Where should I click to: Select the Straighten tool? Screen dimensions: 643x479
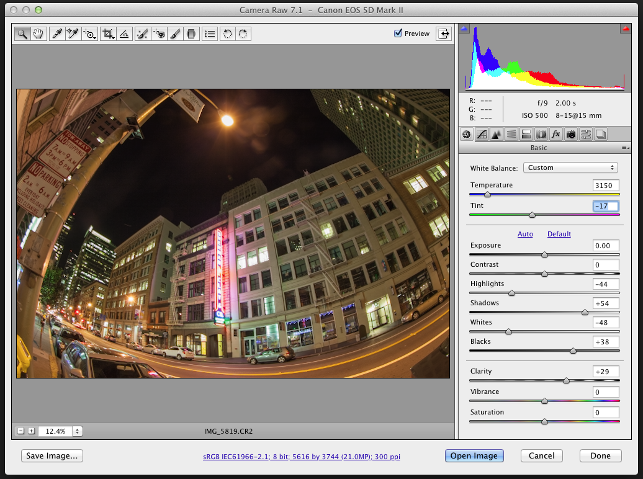pyautogui.click(x=124, y=34)
